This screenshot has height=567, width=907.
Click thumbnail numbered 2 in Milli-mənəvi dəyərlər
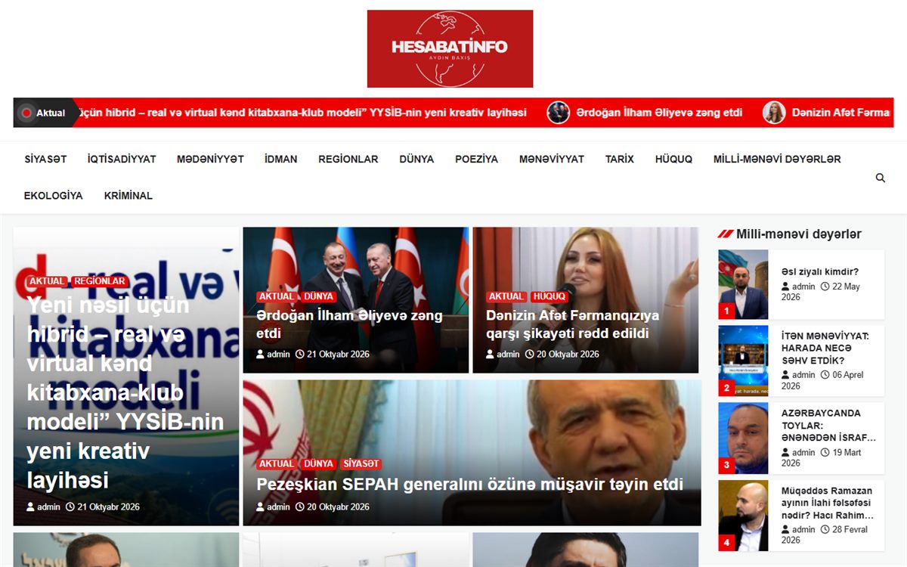(743, 361)
